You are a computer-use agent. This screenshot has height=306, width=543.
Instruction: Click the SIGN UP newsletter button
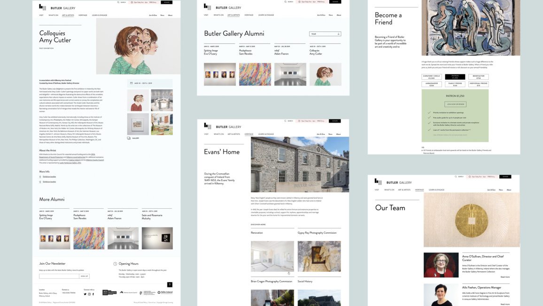(x=84, y=276)
